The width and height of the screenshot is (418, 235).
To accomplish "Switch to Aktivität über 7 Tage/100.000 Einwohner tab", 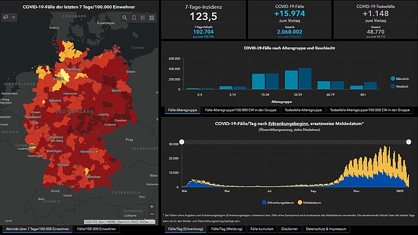I will point(37,229).
